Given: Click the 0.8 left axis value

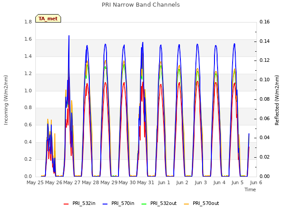Looking at the screenshot, I should [x=28, y=108].
